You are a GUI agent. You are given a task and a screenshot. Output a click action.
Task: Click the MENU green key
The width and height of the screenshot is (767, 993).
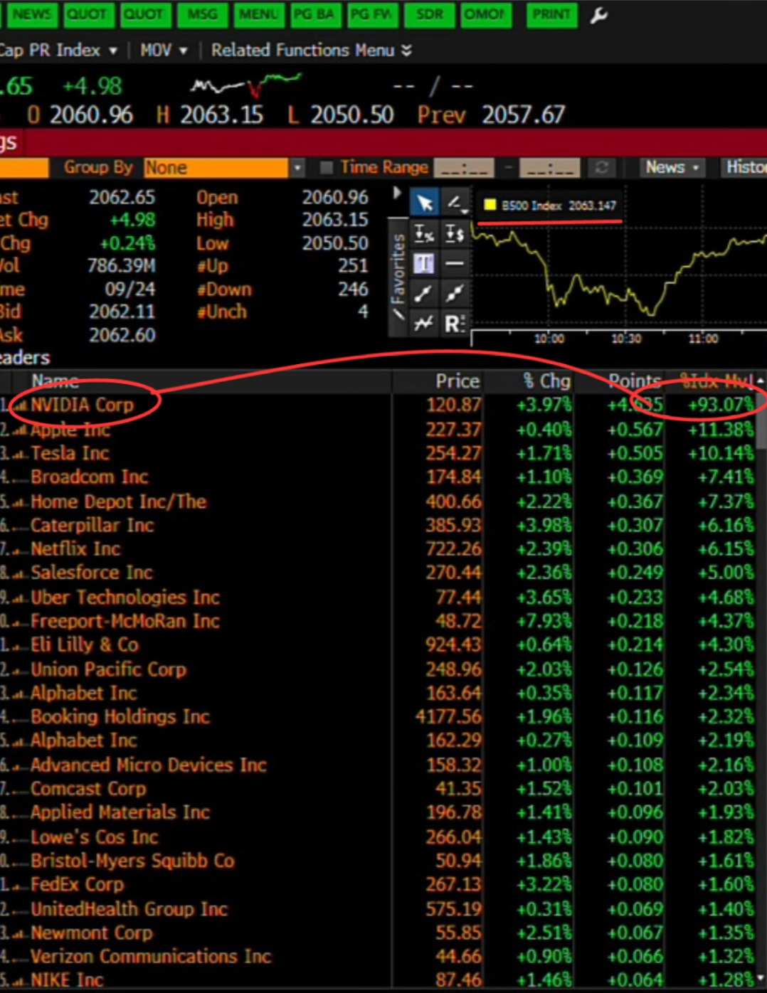click(258, 14)
